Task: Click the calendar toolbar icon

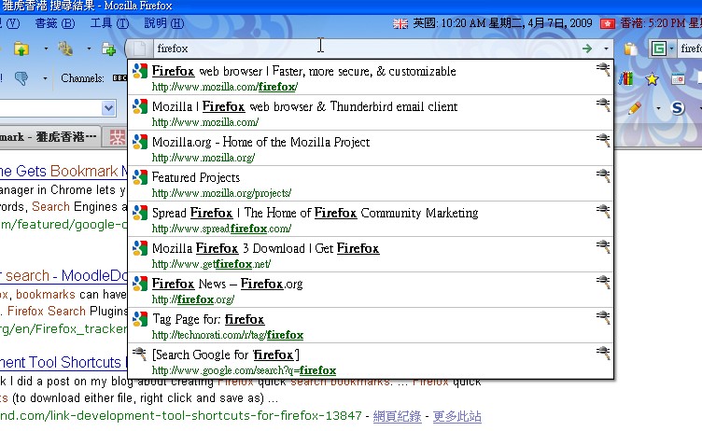Action: click(678, 79)
